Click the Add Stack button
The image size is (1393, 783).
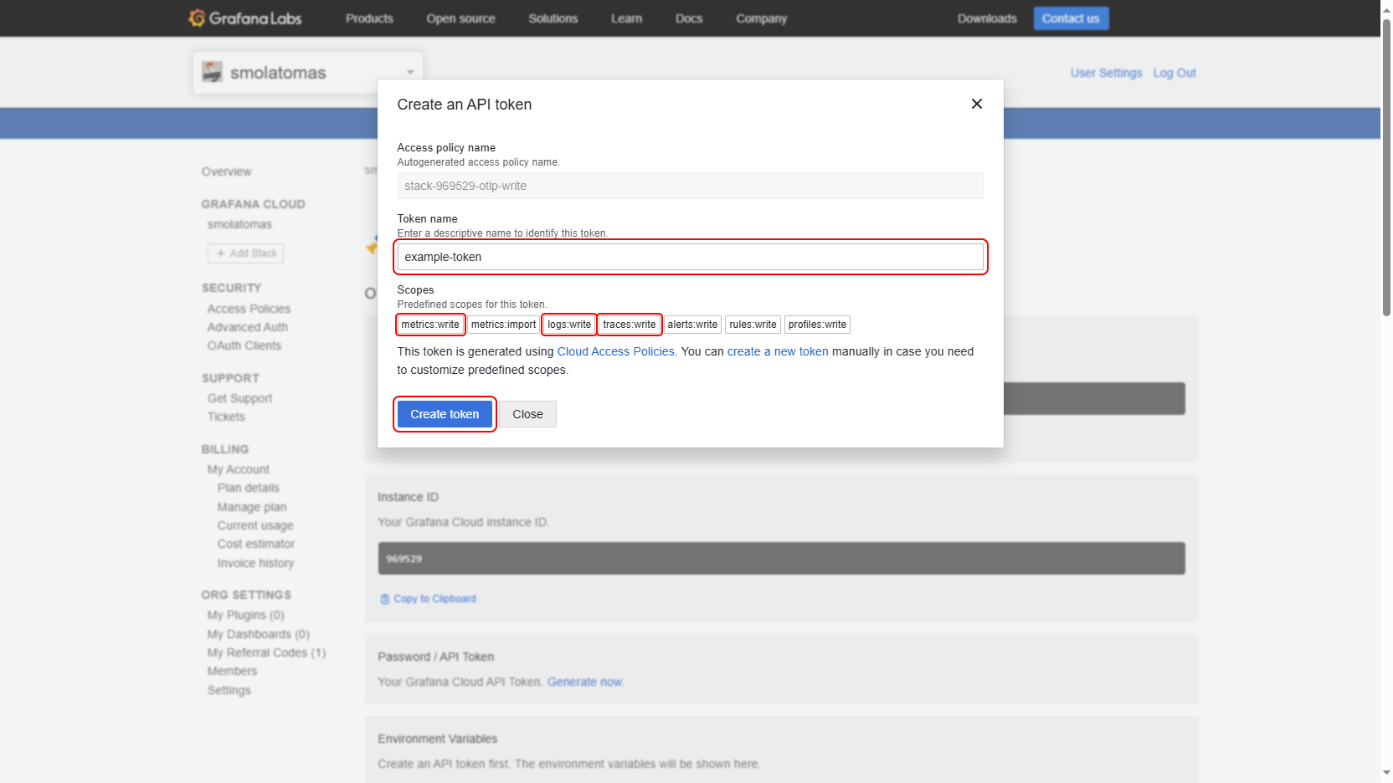click(x=246, y=253)
